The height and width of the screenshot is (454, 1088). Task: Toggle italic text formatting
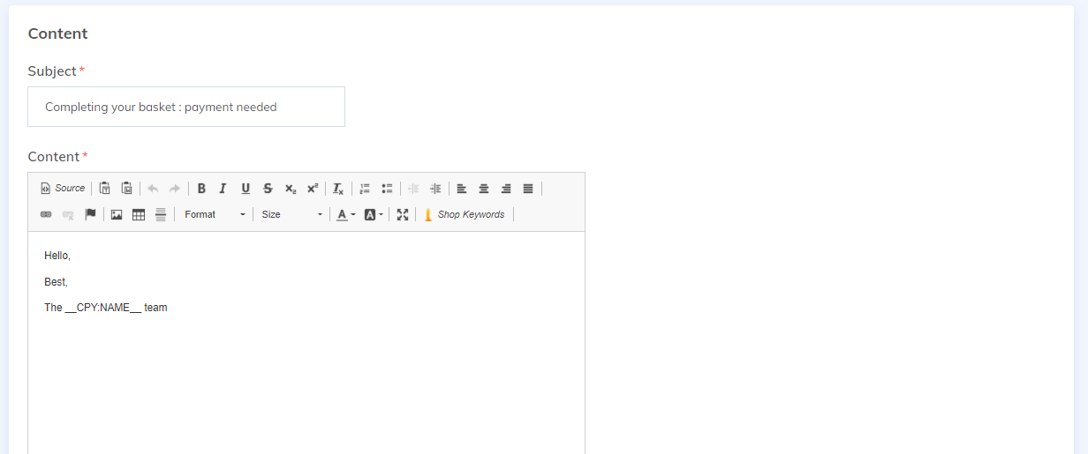tap(223, 189)
